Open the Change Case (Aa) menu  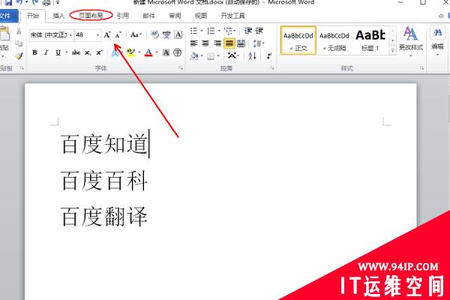136,35
